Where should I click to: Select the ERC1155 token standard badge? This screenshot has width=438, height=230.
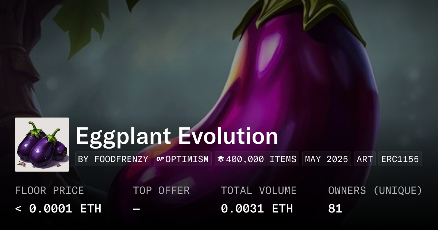pos(400,159)
